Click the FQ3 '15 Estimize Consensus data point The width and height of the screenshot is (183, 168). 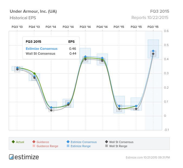pyautogui.click(x=153, y=51)
